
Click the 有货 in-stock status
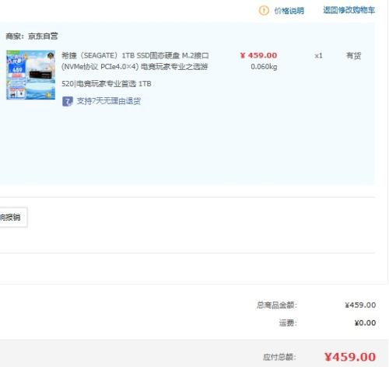(x=354, y=56)
